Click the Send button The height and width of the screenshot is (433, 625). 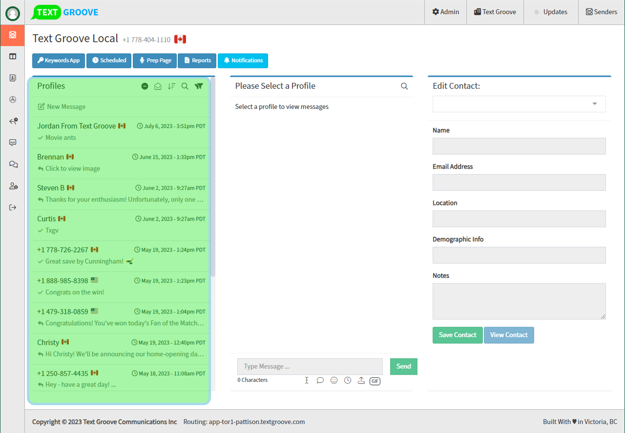(404, 367)
